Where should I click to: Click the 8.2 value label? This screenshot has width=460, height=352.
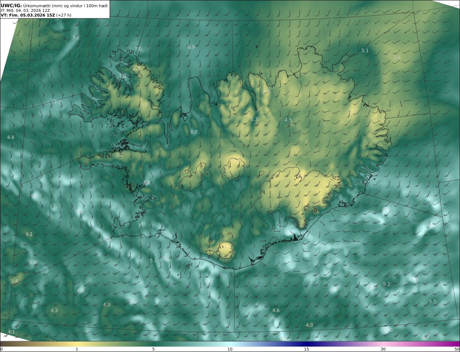coord(147,182)
